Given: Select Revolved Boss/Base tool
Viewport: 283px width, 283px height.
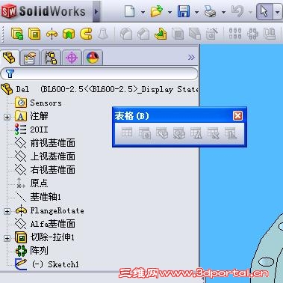Looking at the screenshot, I should [52, 34].
